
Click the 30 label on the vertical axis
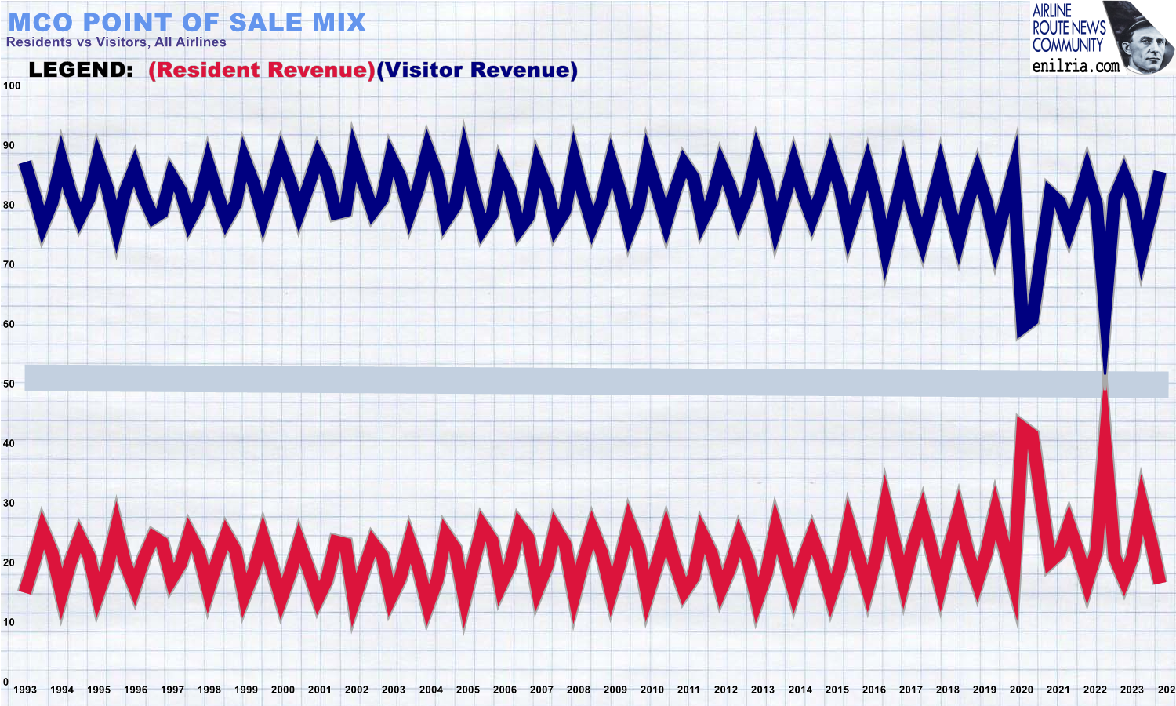(x=9, y=503)
